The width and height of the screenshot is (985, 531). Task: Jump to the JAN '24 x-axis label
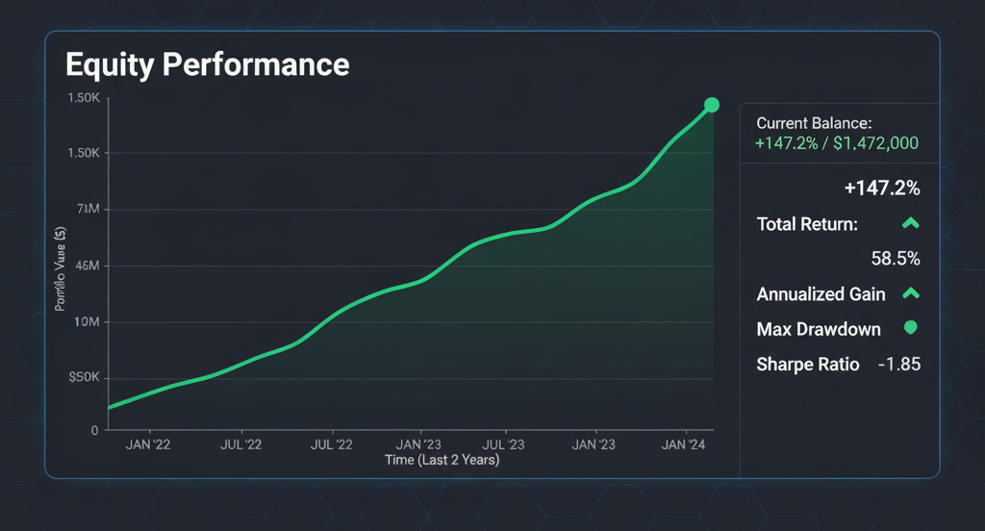pos(687,444)
